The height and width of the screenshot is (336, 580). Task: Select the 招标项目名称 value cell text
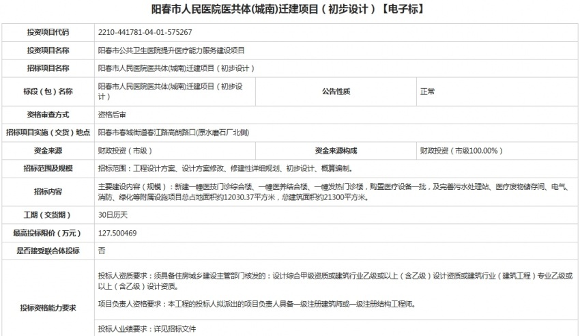pos(177,68)
